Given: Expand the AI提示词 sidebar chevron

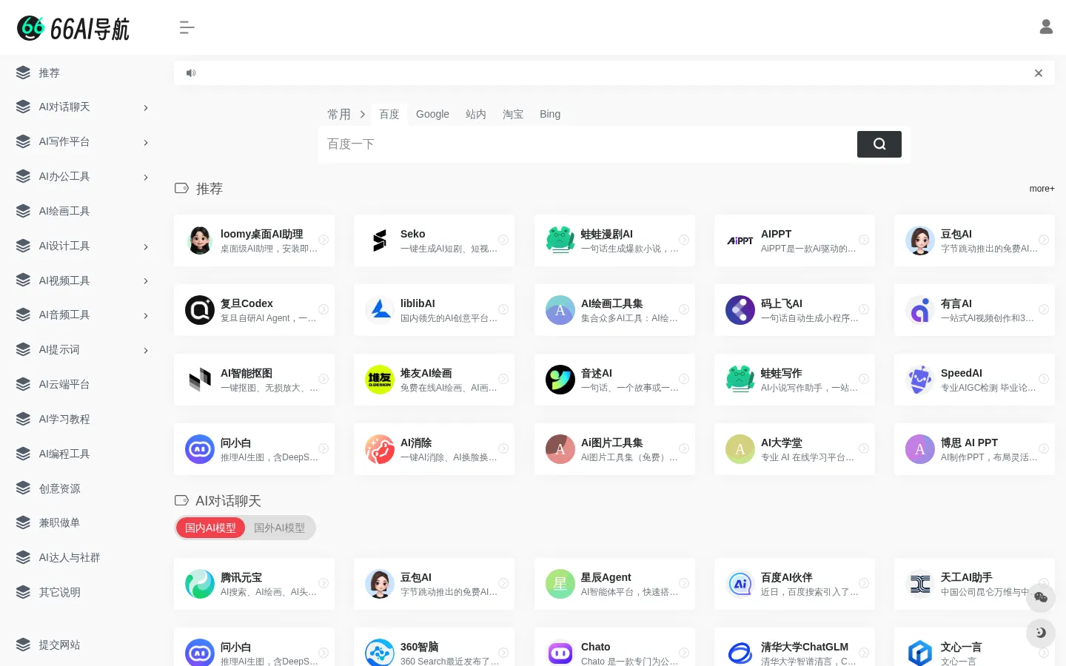Looking at the screenshot, I should point(146,350).
